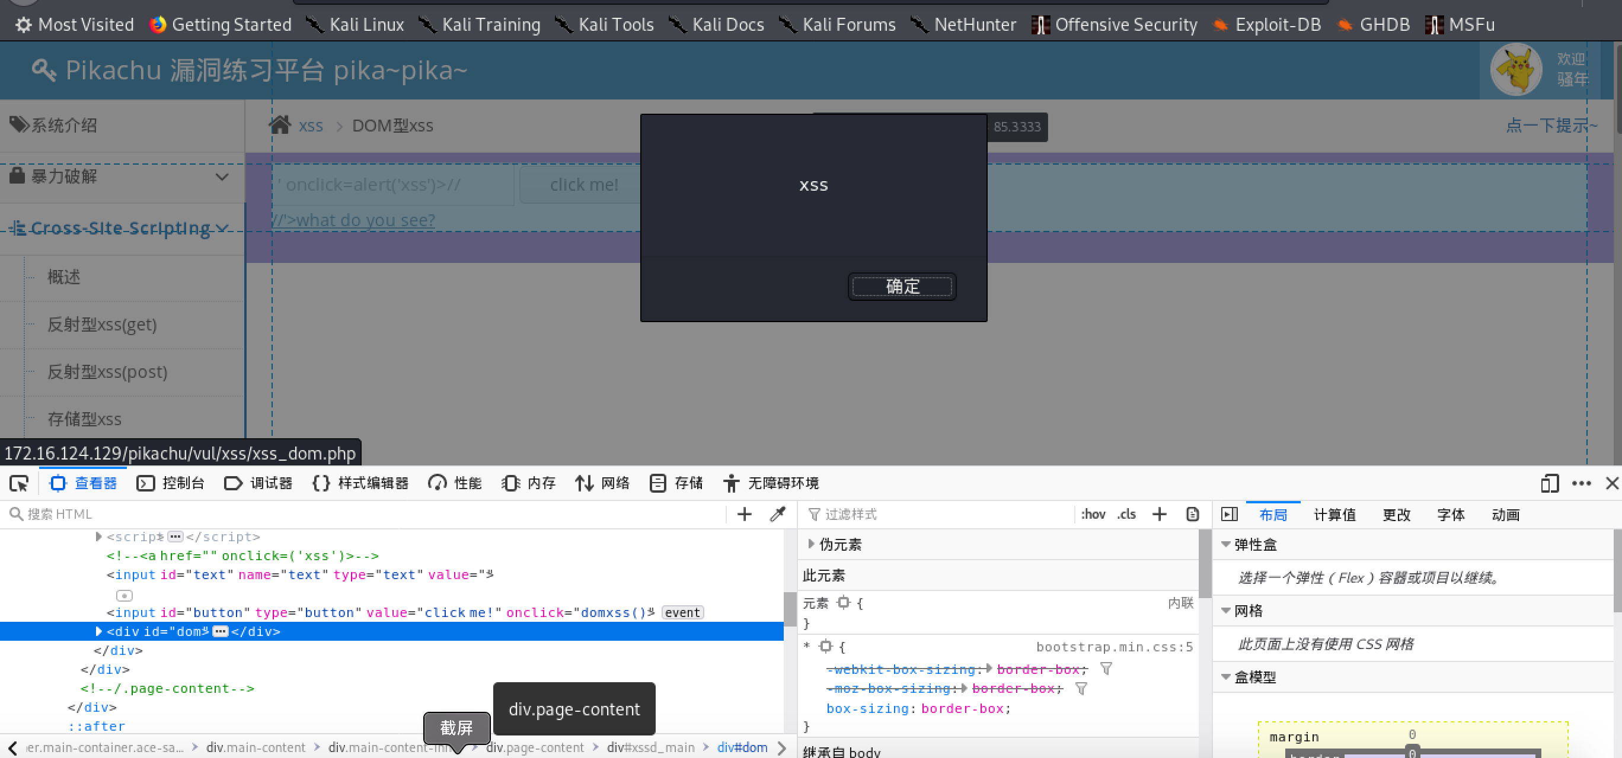Viewport: 1622px width, 758px height.
Task: Toggle the .cls class panel
Action: tap(1126, 515)
